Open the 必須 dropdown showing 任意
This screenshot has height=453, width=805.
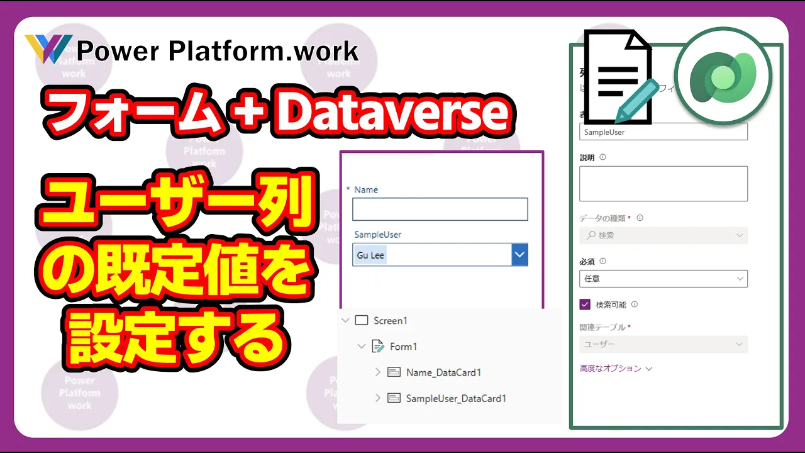coord(663,278)
